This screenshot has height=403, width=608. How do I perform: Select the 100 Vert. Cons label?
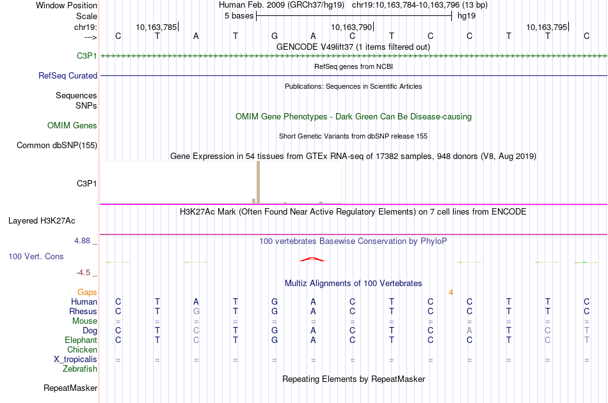[36, 256]
